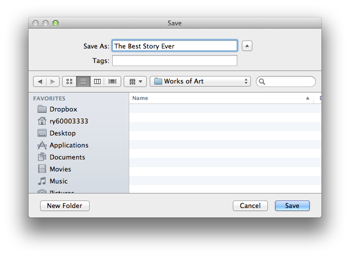Click the blue Save button
This screenshot has height=257, width=350.
292,205
